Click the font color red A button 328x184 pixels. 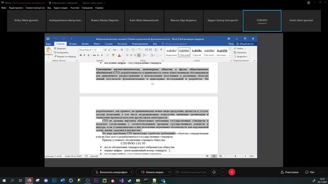pos(119,55)
